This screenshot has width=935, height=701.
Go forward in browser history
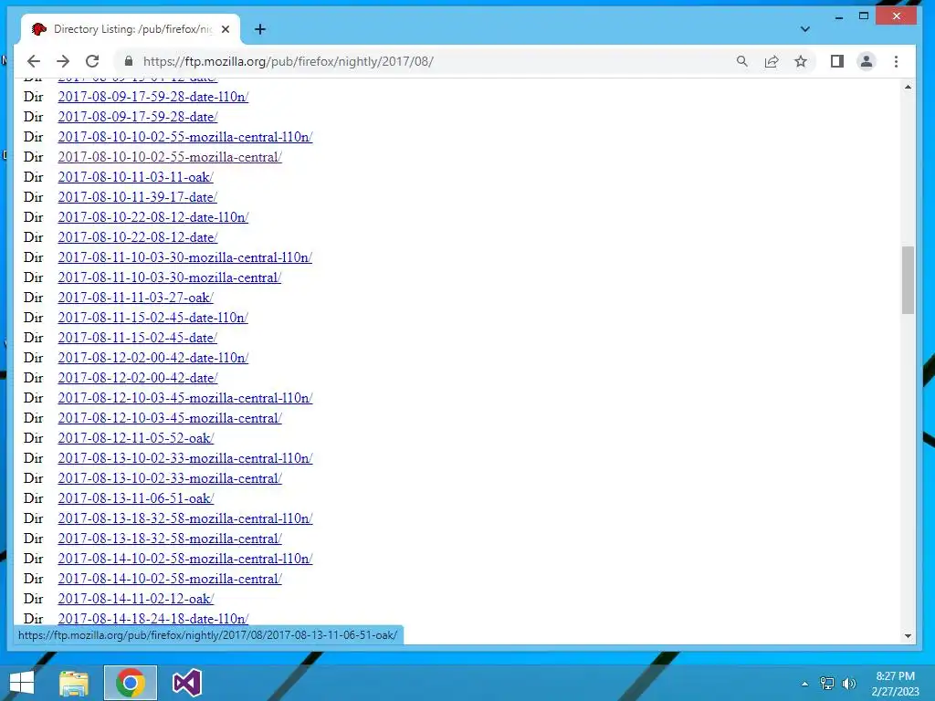(63, 61)
